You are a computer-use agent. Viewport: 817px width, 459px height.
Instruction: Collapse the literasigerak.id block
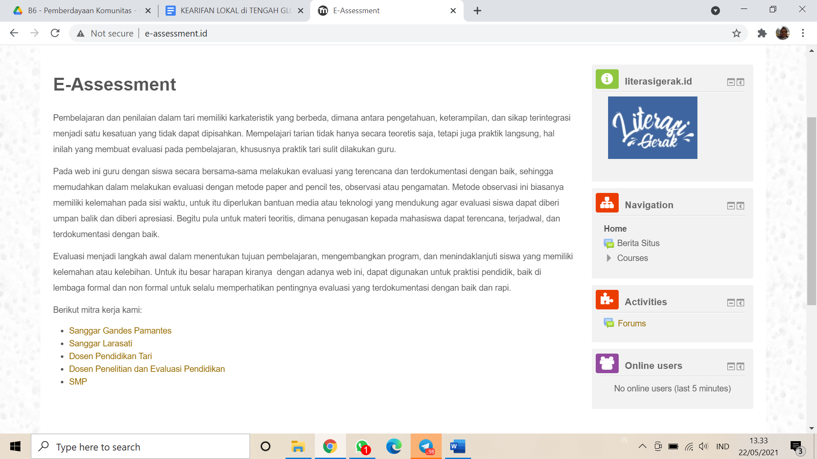tap(731, 82)
